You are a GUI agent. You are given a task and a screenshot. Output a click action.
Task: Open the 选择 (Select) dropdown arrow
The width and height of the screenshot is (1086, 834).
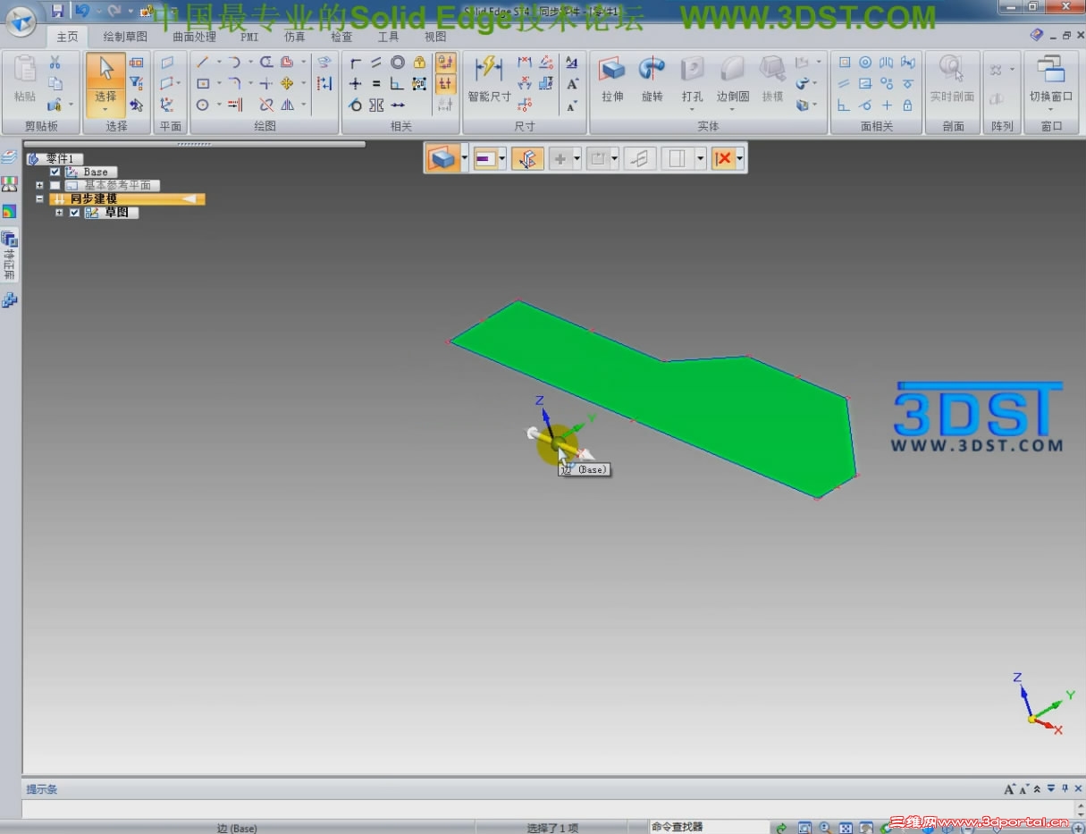(105, 109)
